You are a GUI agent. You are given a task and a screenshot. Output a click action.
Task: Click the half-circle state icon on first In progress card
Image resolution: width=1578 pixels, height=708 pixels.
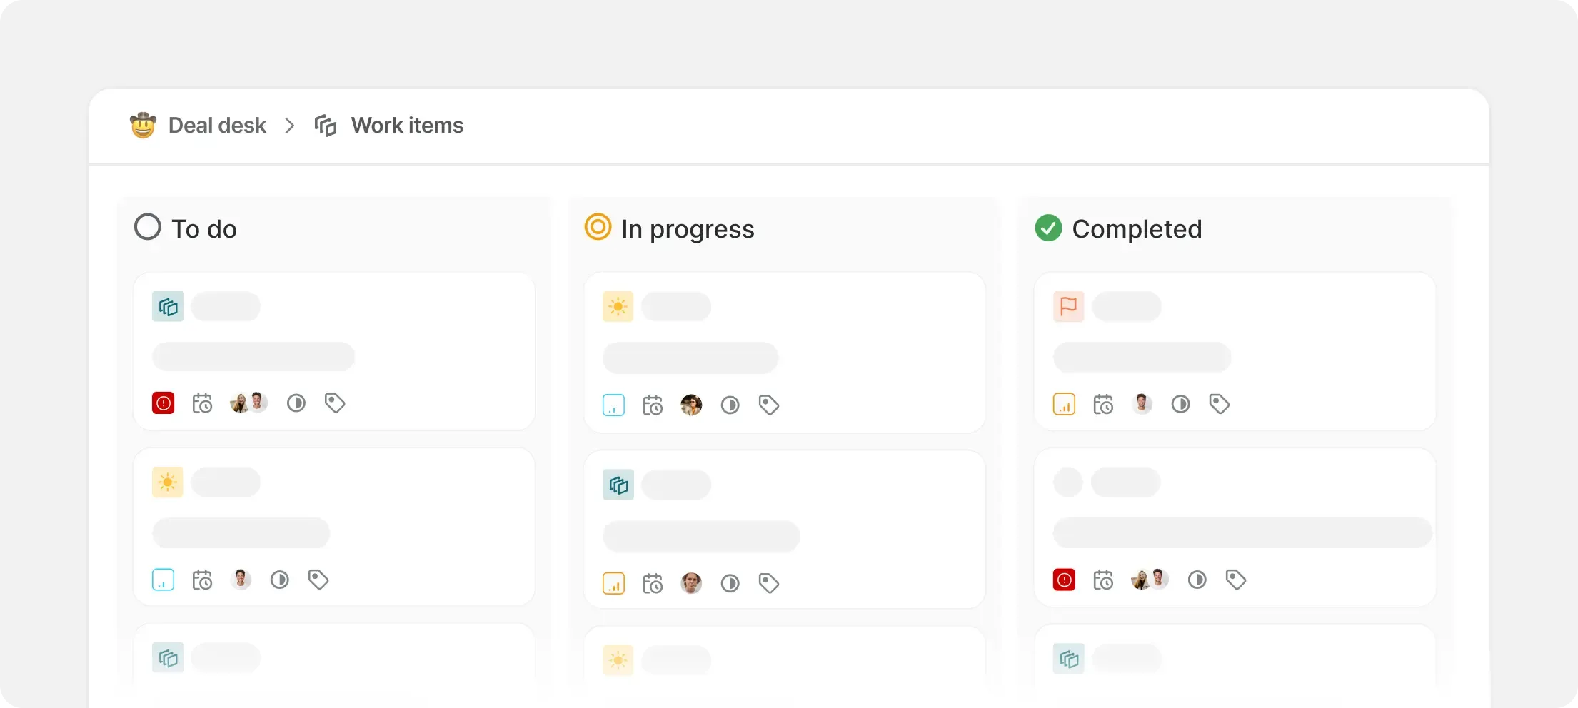(730, 405)
